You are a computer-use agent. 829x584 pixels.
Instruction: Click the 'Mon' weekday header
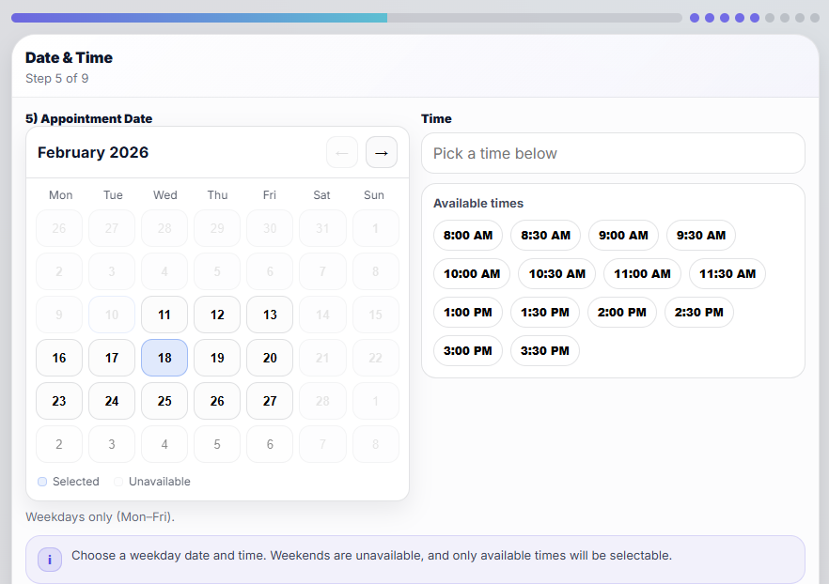point(61,195)
